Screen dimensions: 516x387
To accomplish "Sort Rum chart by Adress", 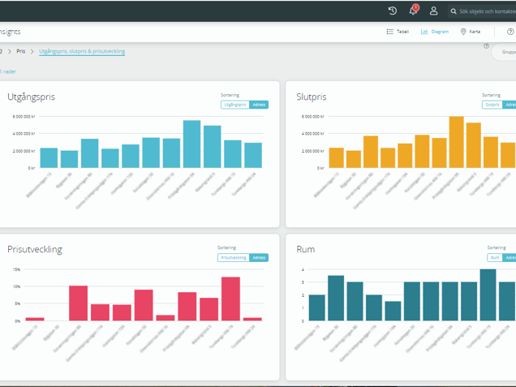I will click(510, 258).
